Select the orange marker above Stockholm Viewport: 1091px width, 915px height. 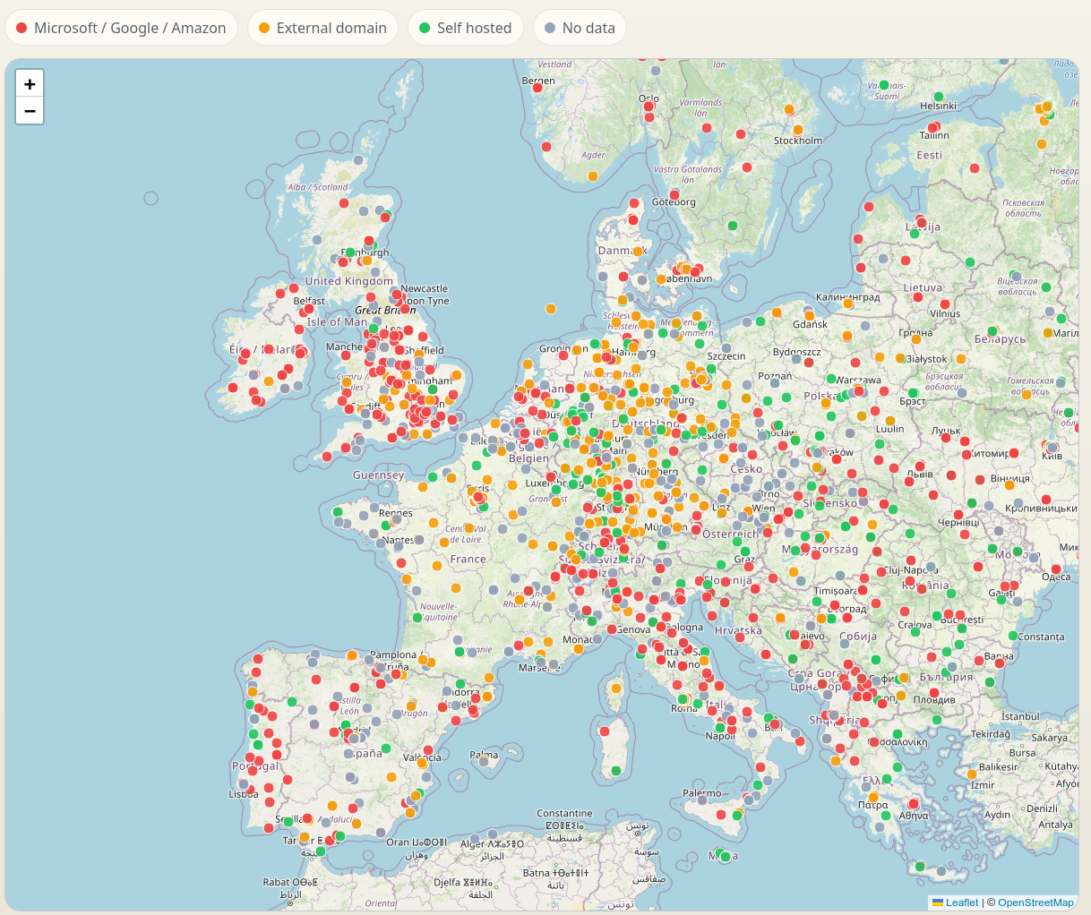coord(789,110)
